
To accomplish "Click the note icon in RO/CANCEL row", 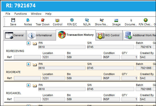I will 28,85.
